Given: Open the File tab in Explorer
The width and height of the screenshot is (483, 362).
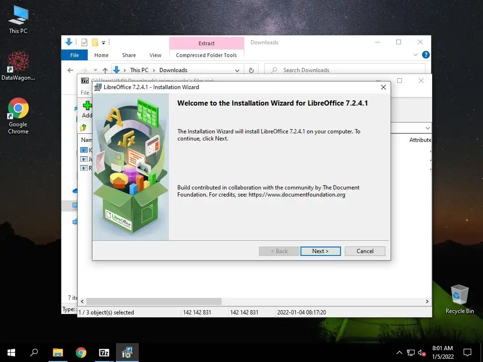Looking at the screenshot, I should [75, 55].
